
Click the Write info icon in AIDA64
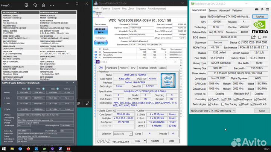(x=43, y=89)
